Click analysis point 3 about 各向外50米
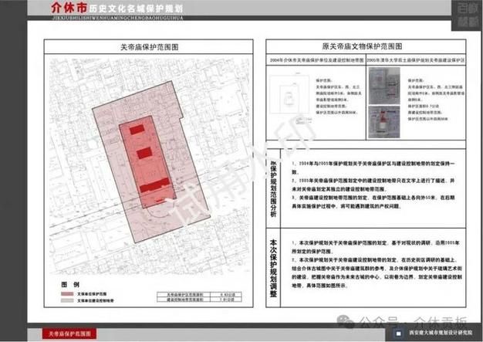483x342 pixels. [x=373, y=201]
